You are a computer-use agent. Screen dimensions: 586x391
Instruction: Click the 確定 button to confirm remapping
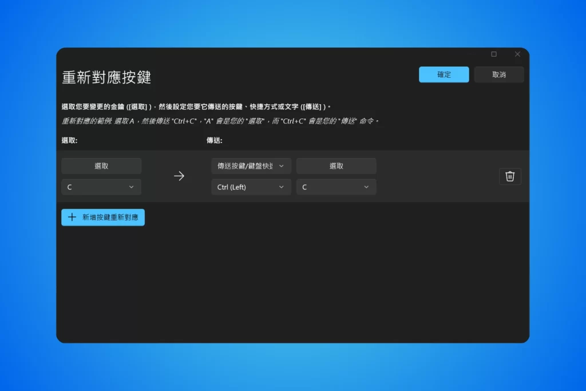click(x=444, y=74)
